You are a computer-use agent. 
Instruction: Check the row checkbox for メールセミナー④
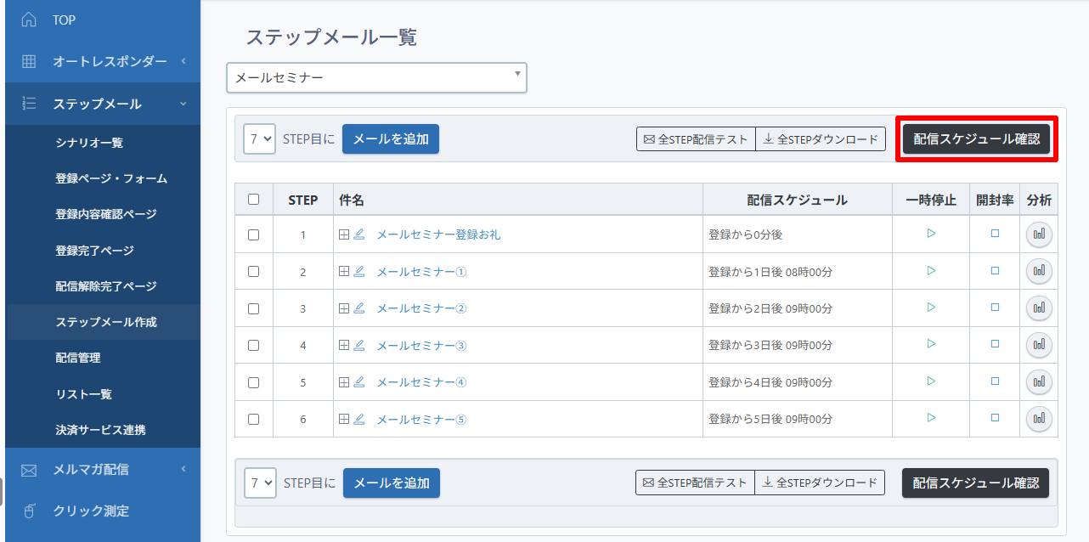pos(253,383)
